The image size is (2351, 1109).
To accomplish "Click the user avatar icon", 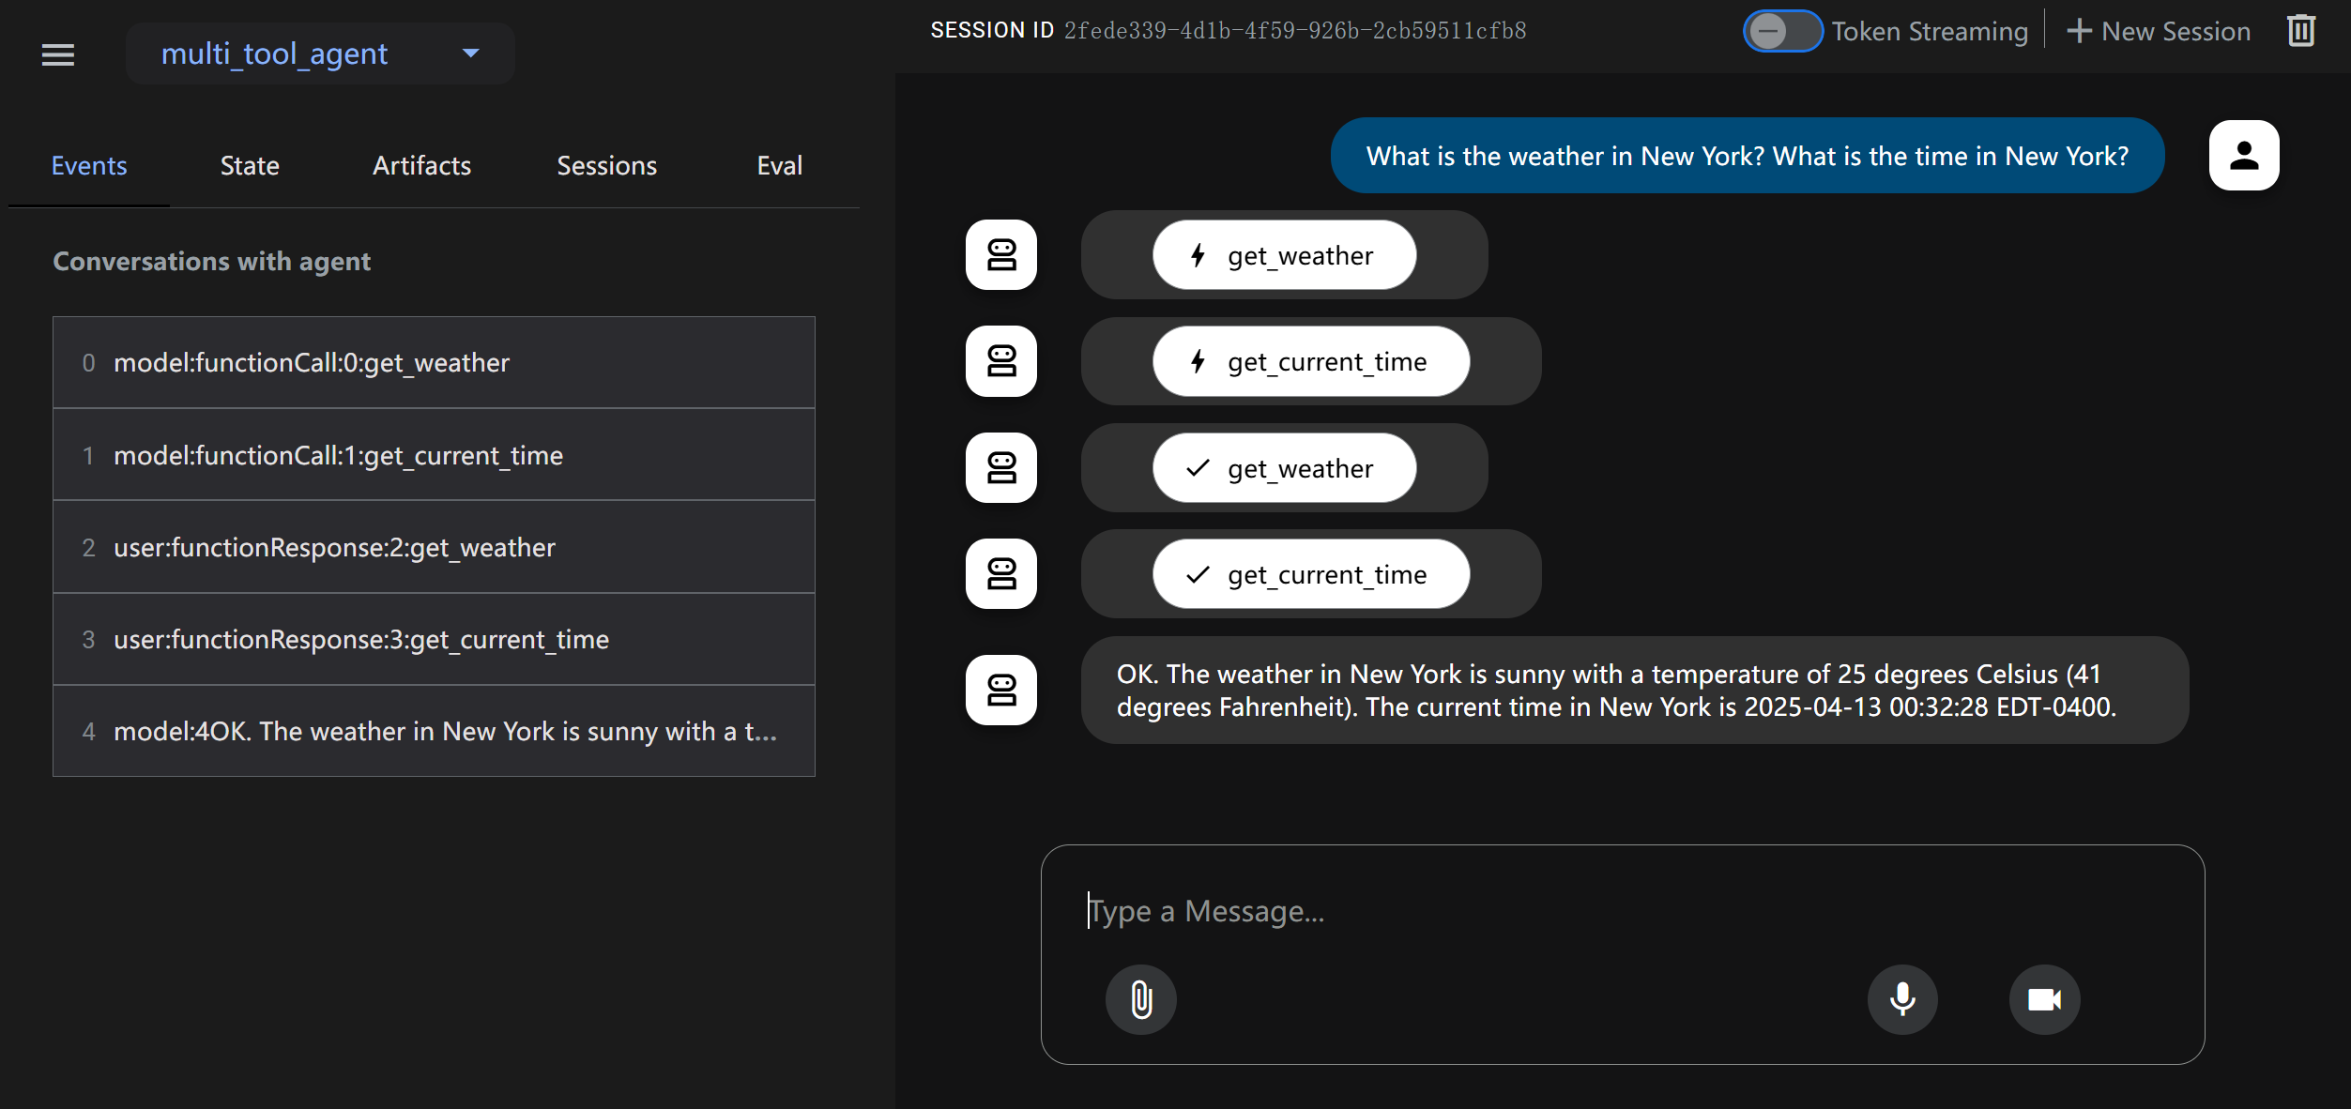I will click(x=2243, y=156).
